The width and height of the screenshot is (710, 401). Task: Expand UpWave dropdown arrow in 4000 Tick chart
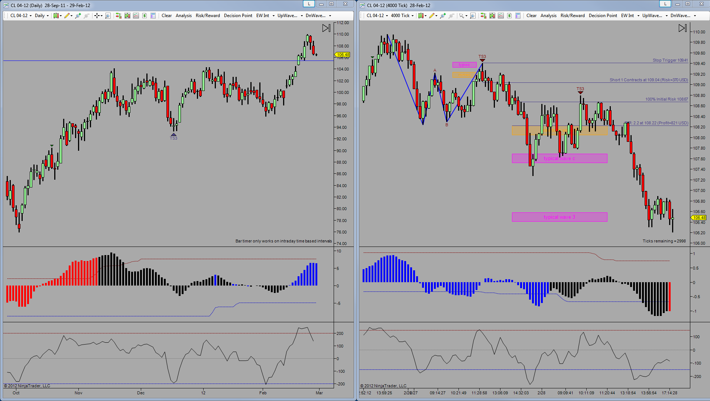(x=667, y=16)
